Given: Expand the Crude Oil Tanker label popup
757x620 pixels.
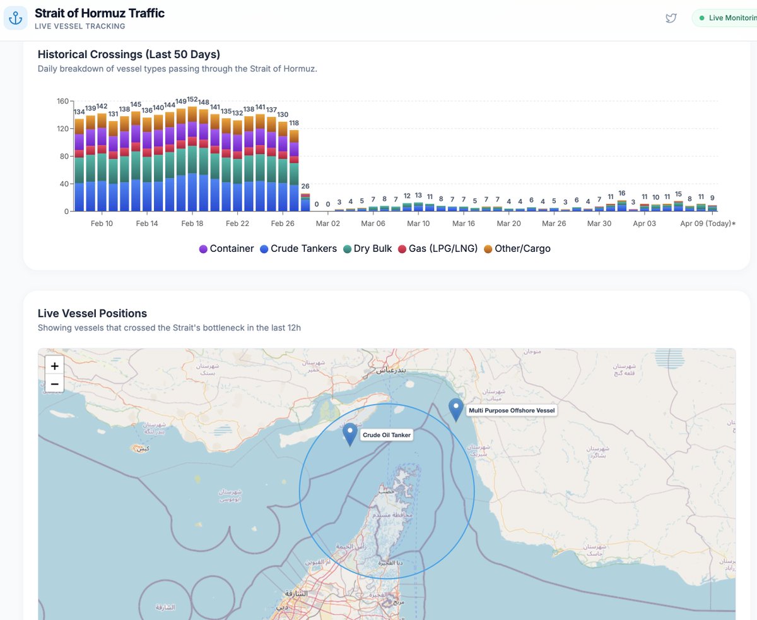Looking at the screenshot, I should pyautogui.click(x=386, y=434).
